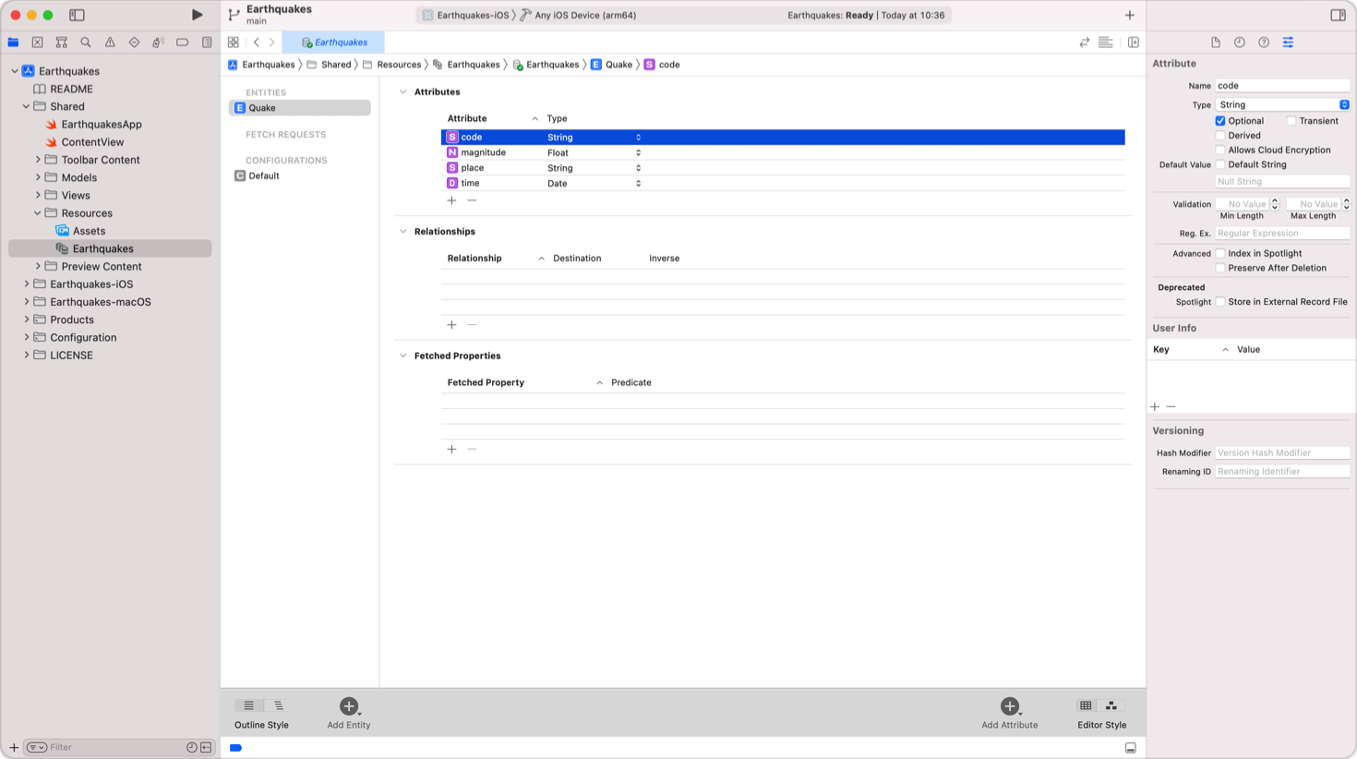Open the Report navigator
This screenshot has width=1357, height=759.
pos(207,42)
